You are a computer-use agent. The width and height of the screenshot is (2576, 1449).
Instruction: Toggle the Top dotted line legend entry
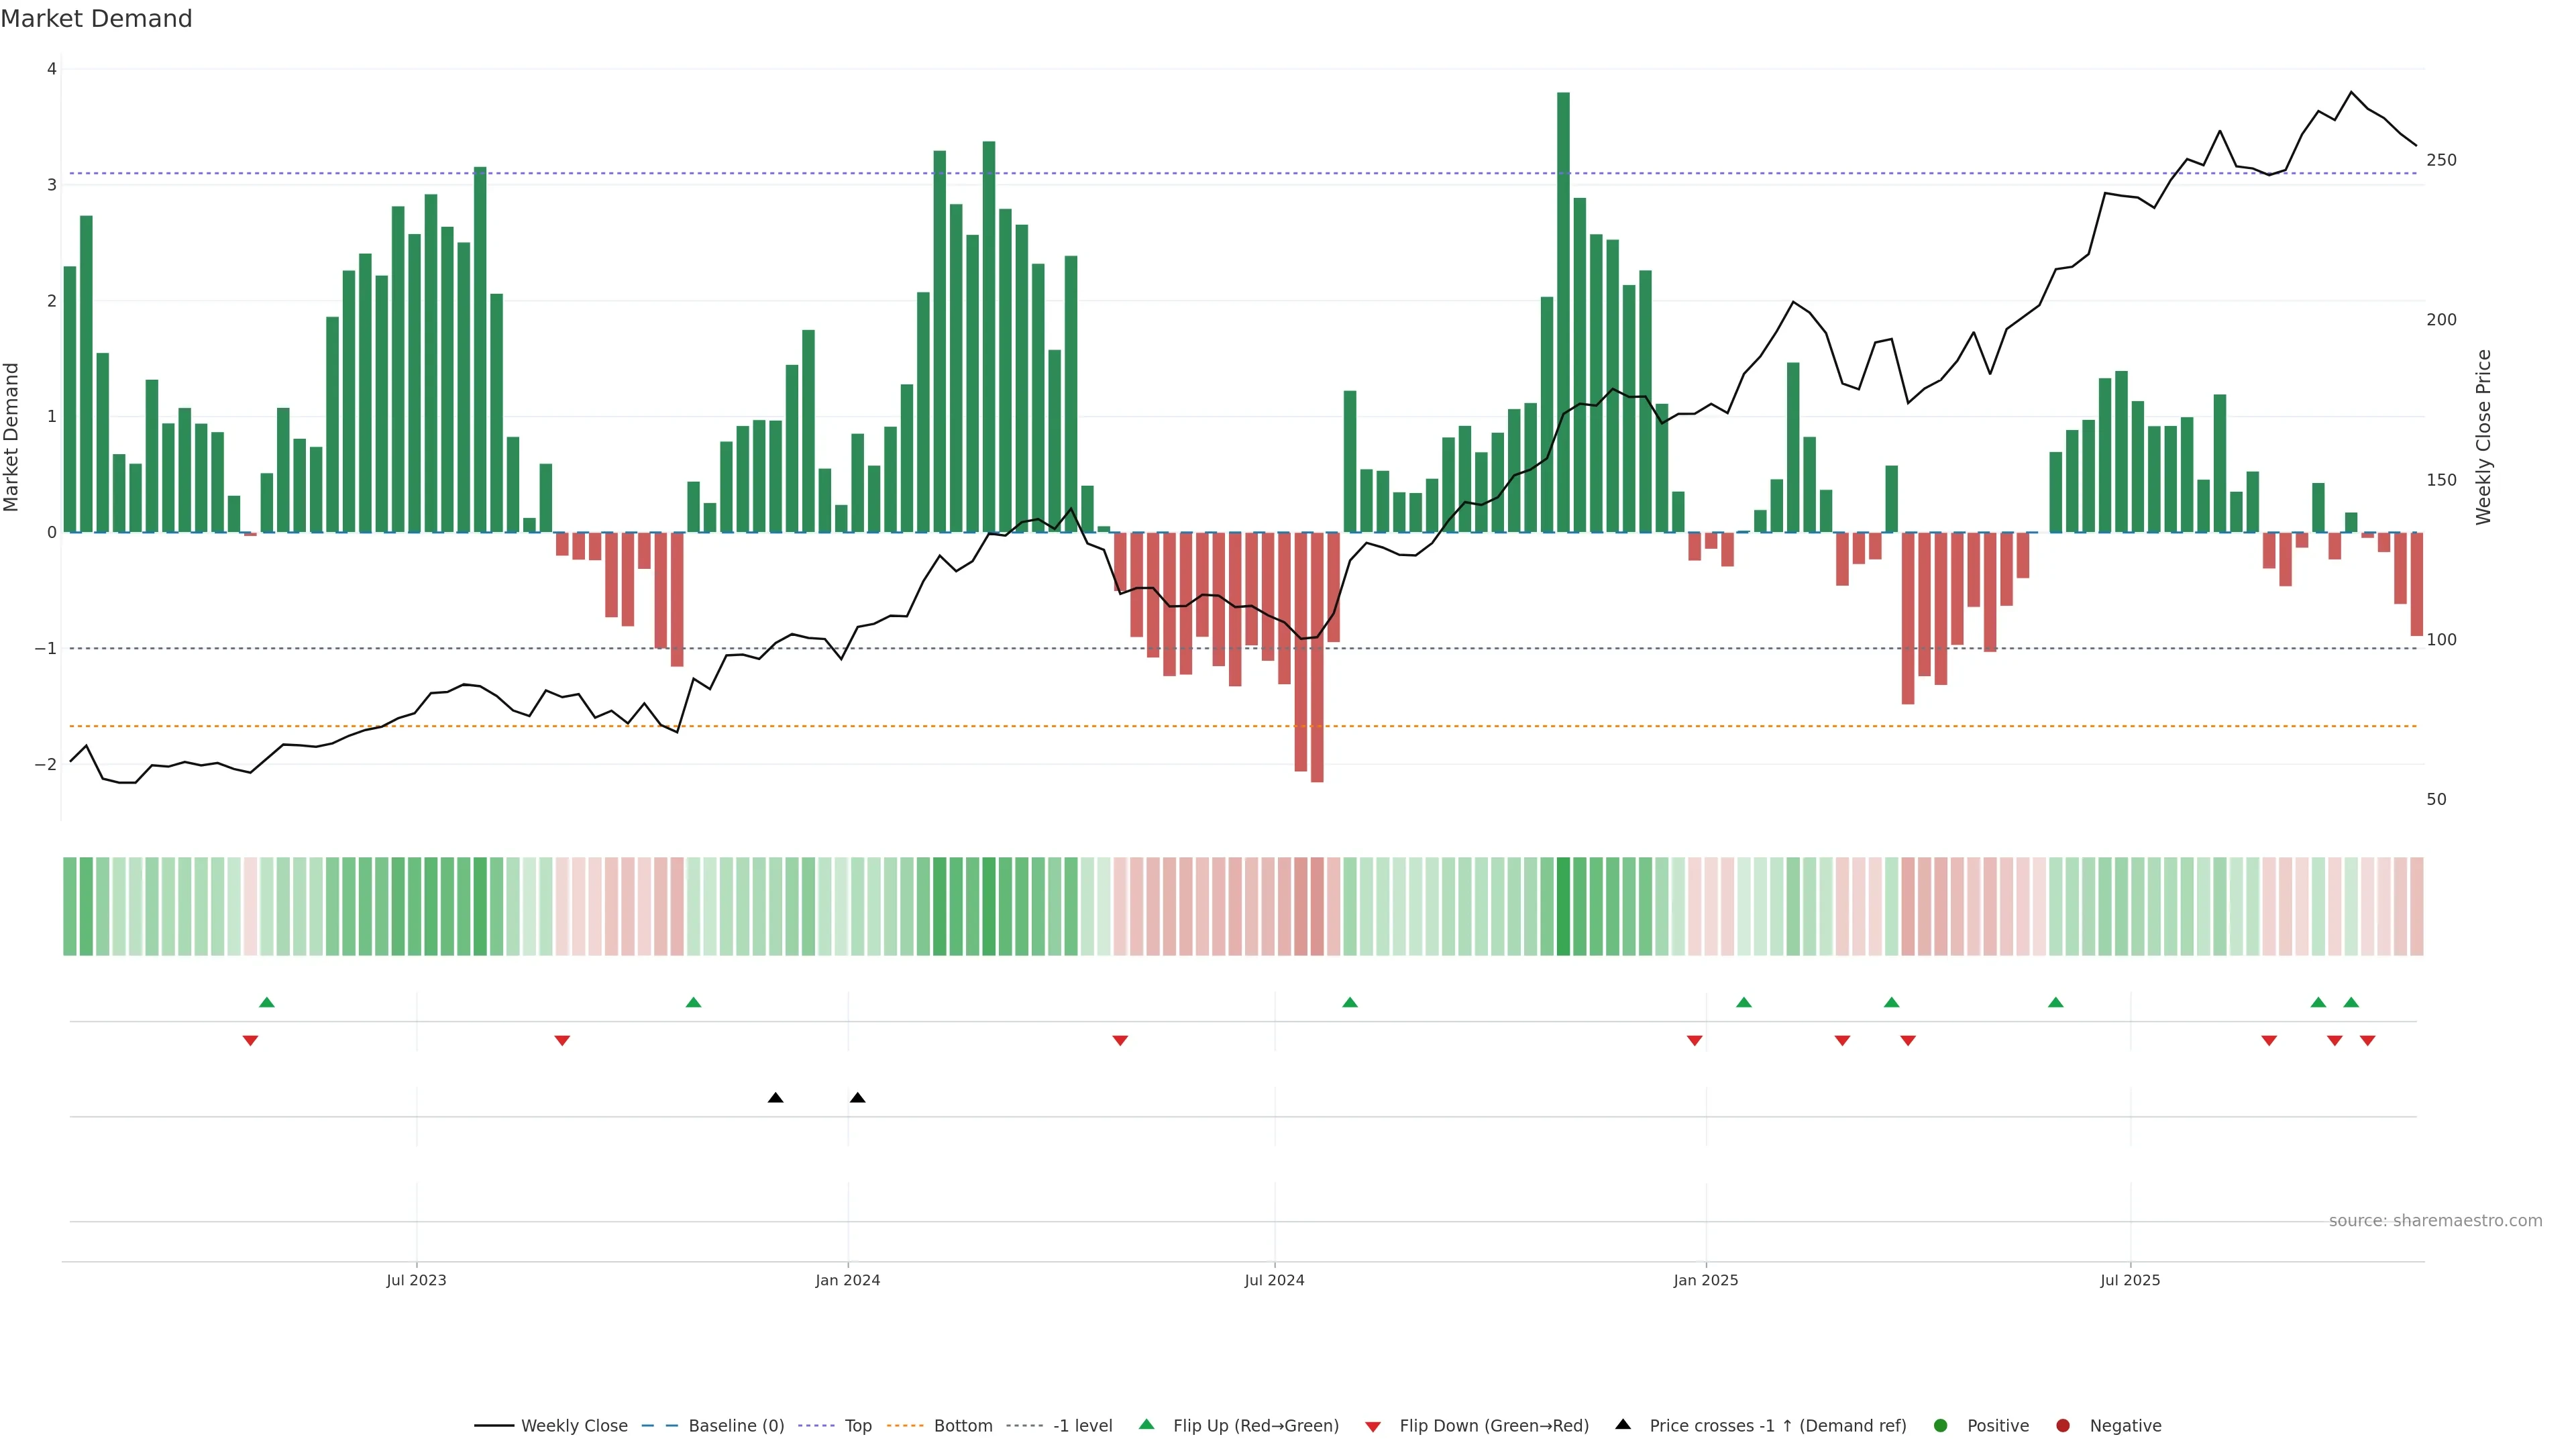[x=857, y=1425]
